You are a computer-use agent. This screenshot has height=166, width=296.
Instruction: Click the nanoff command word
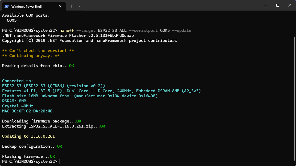pyautogui.click(x=67, y=30)
